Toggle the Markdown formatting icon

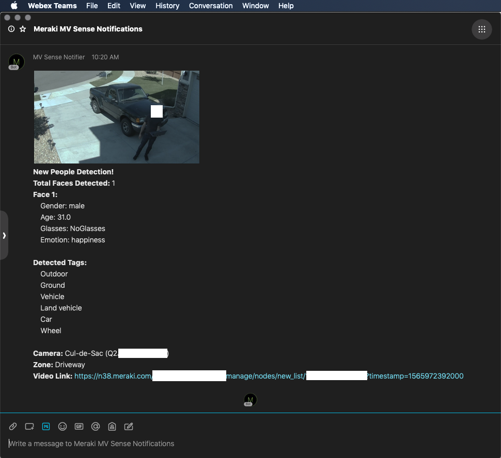tap(46, 427)
